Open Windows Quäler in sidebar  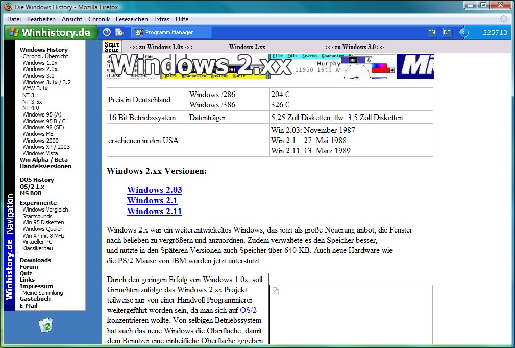point(42,229)
